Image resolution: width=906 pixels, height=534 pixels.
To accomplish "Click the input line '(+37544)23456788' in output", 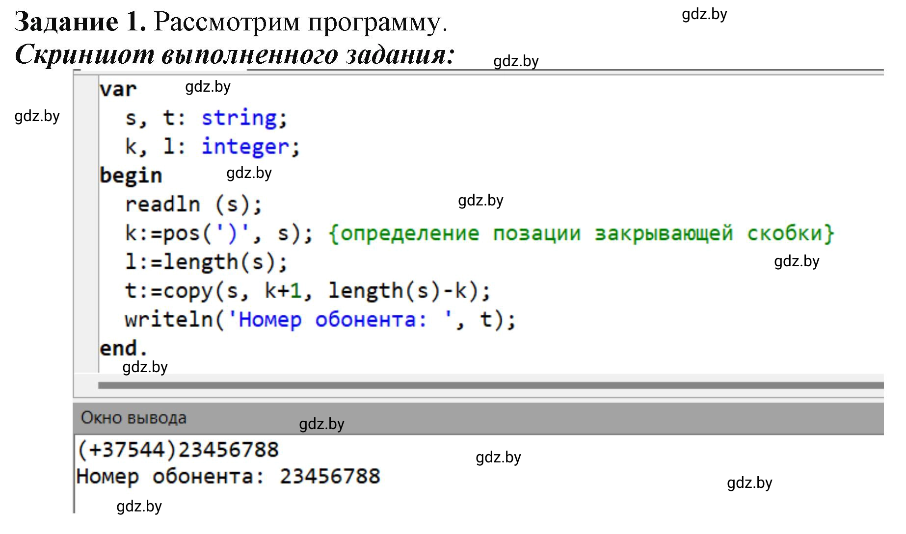I will pos(178,450).
